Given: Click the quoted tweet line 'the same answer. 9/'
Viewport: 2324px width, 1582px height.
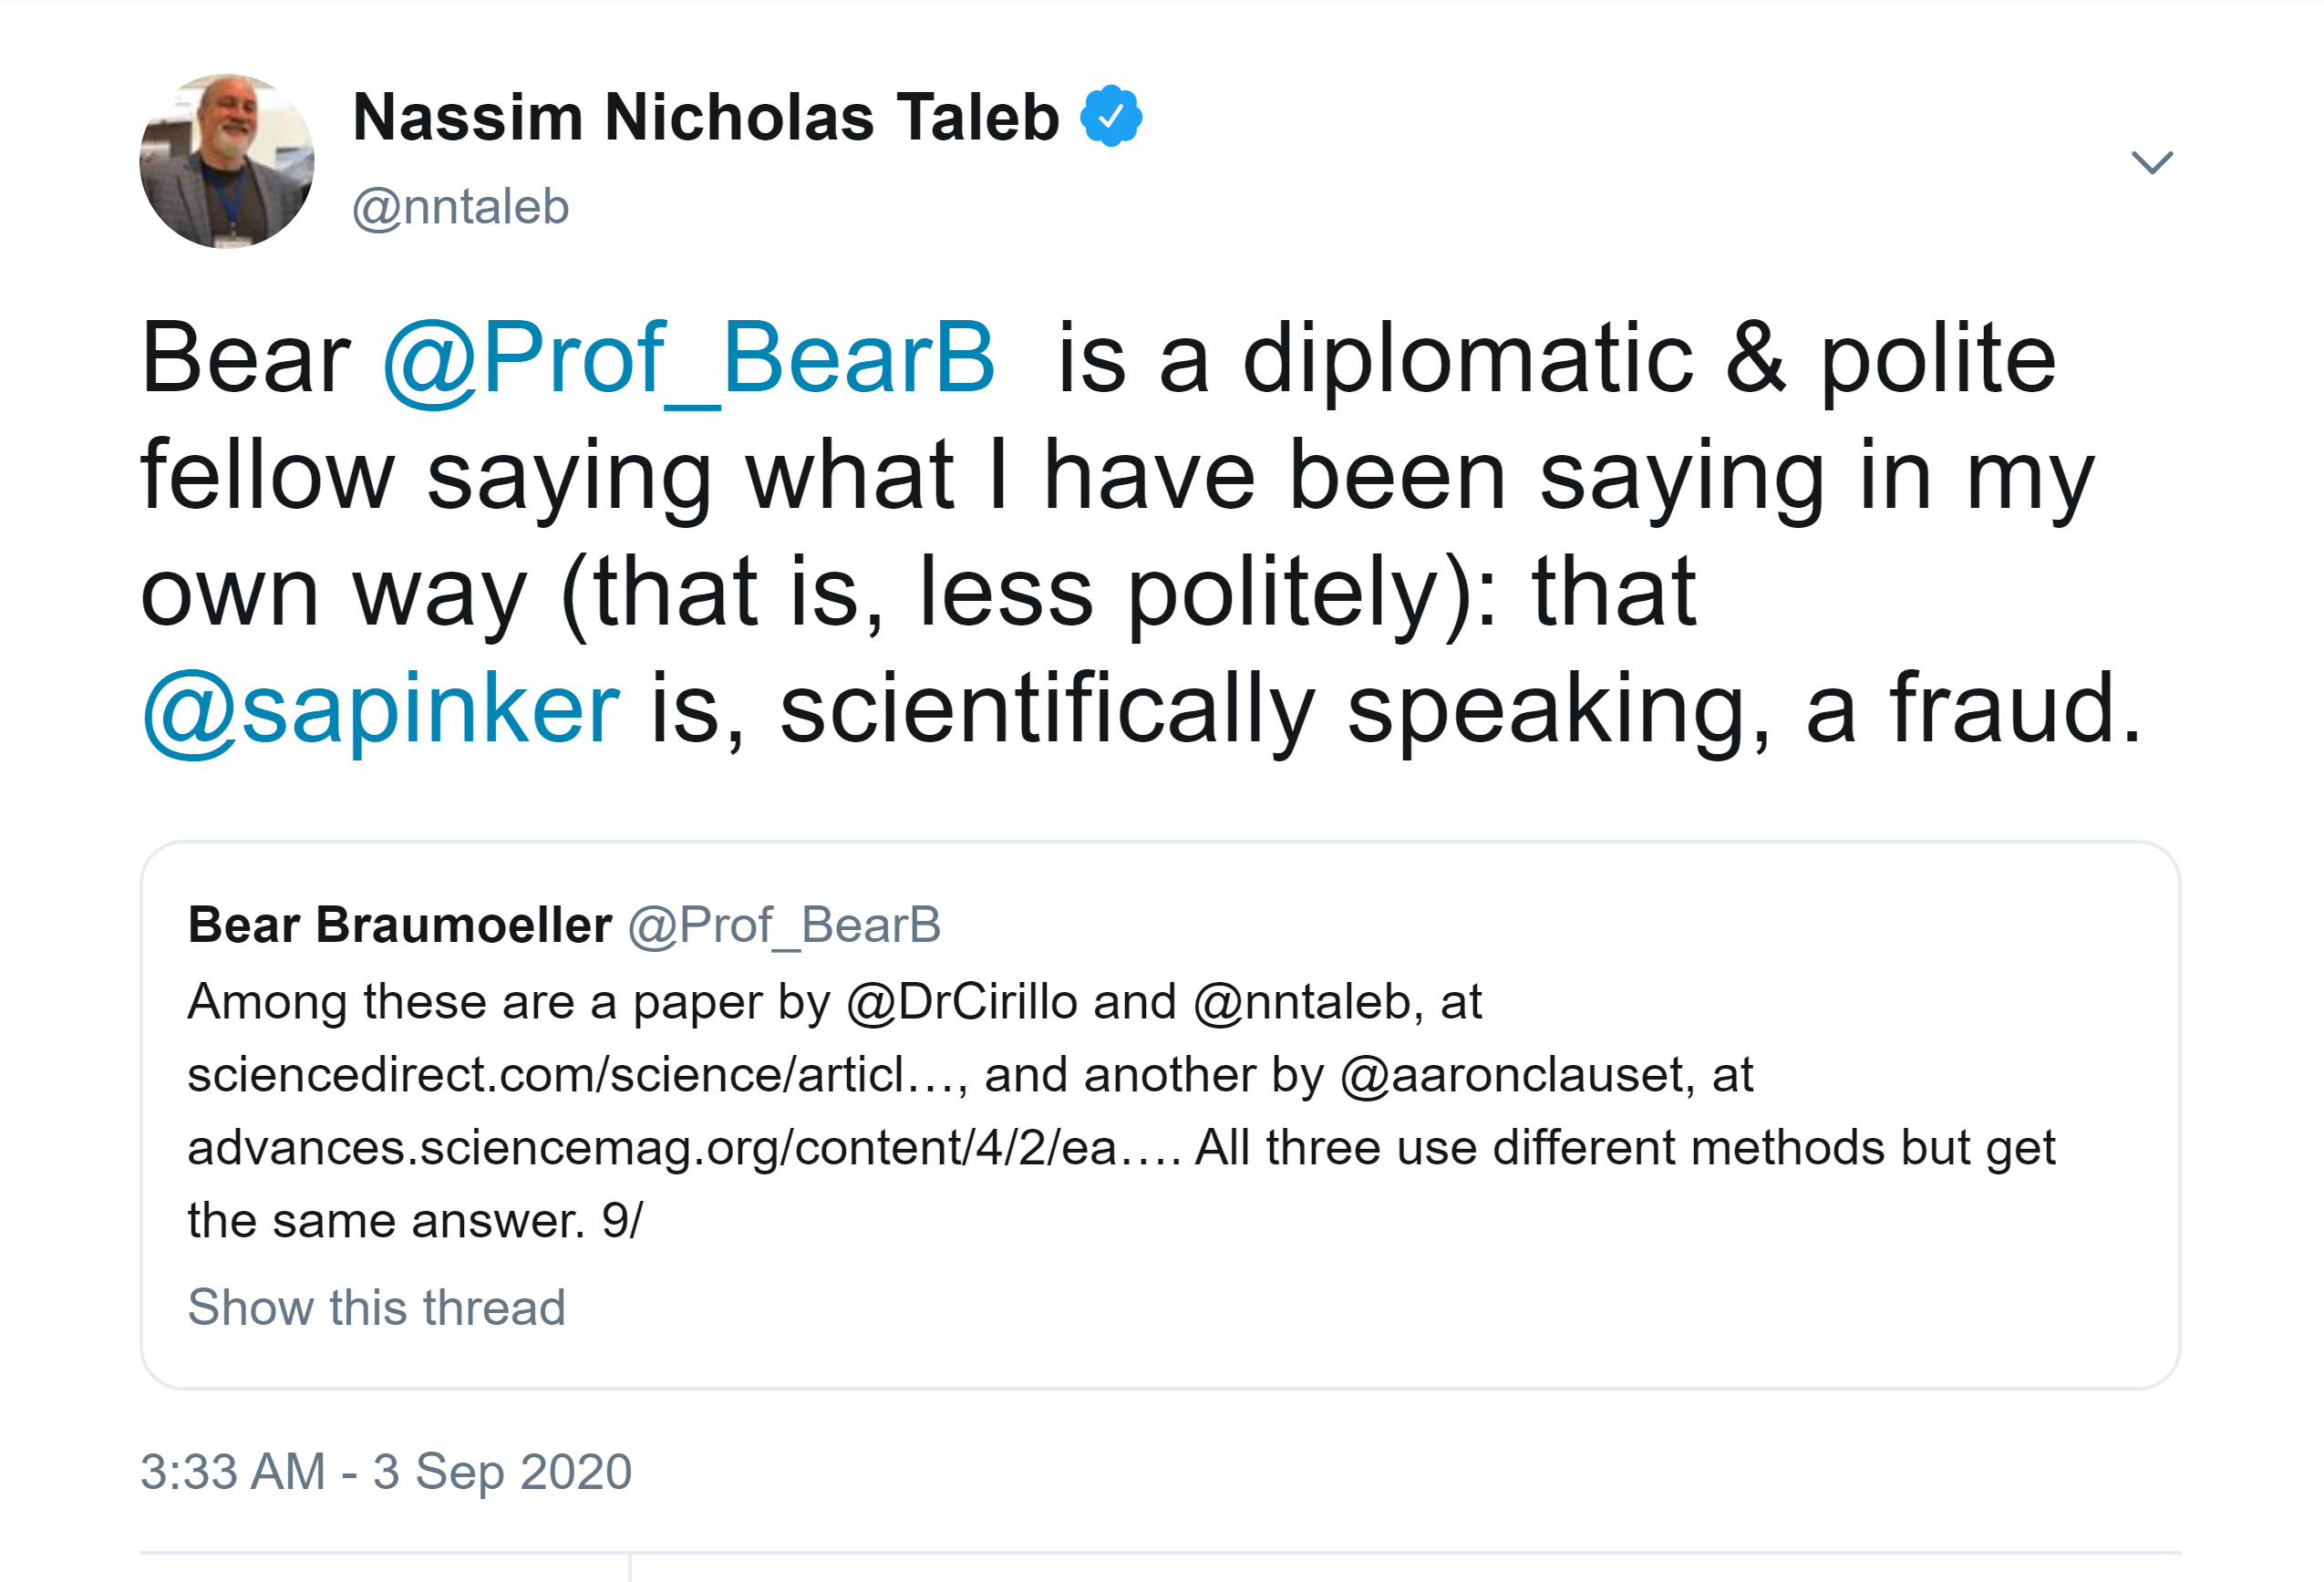Looking at the screenshot, I should coord(415,1221).
